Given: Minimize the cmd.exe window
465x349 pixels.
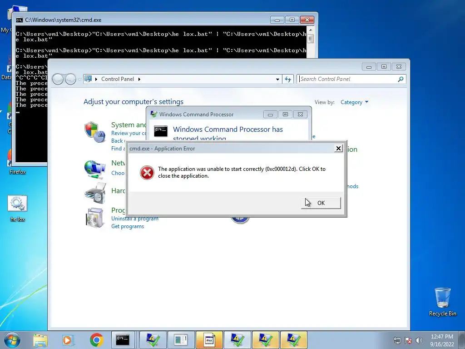Looking at the screenshot, I should (x=277, y=20).
